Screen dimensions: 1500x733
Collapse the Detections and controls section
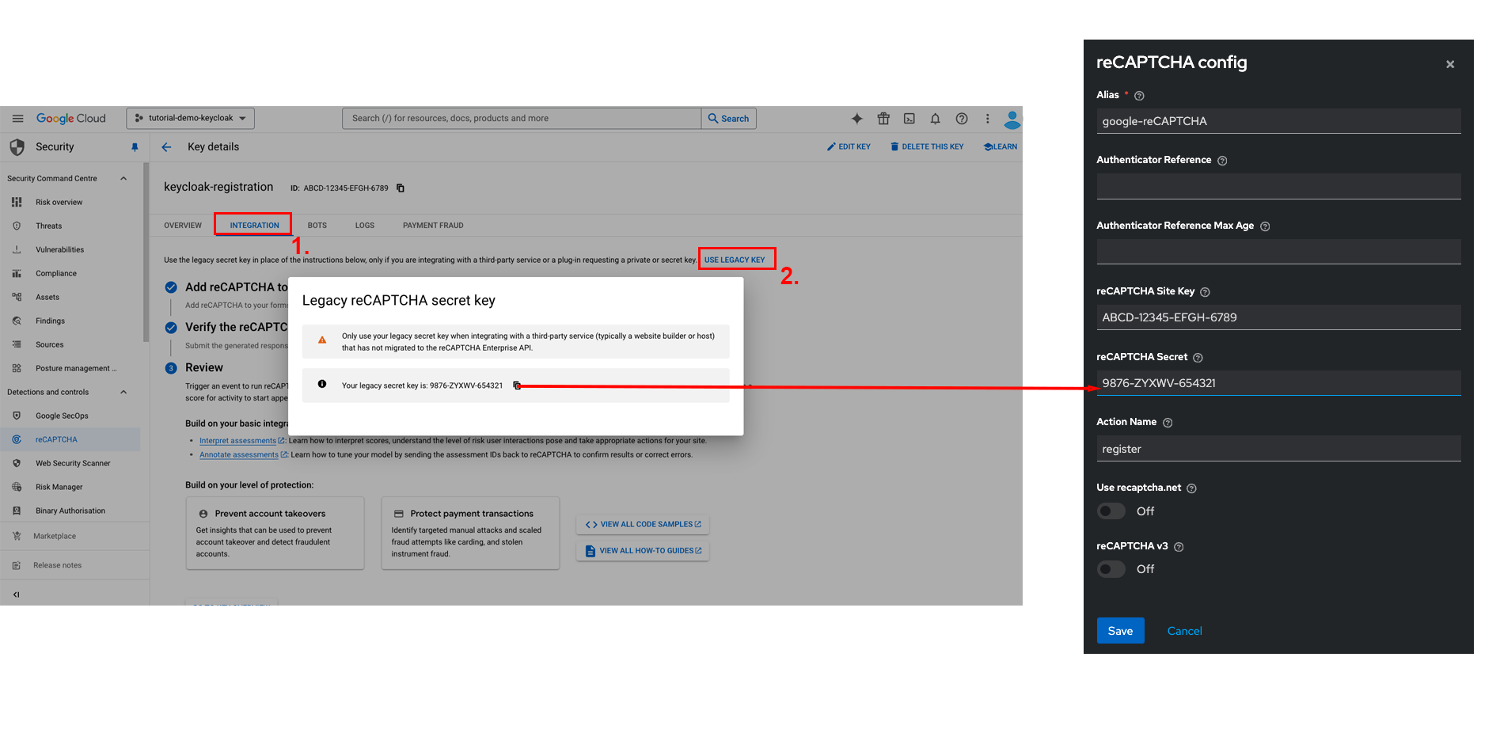pyautogui.click(x=123, y=393)
